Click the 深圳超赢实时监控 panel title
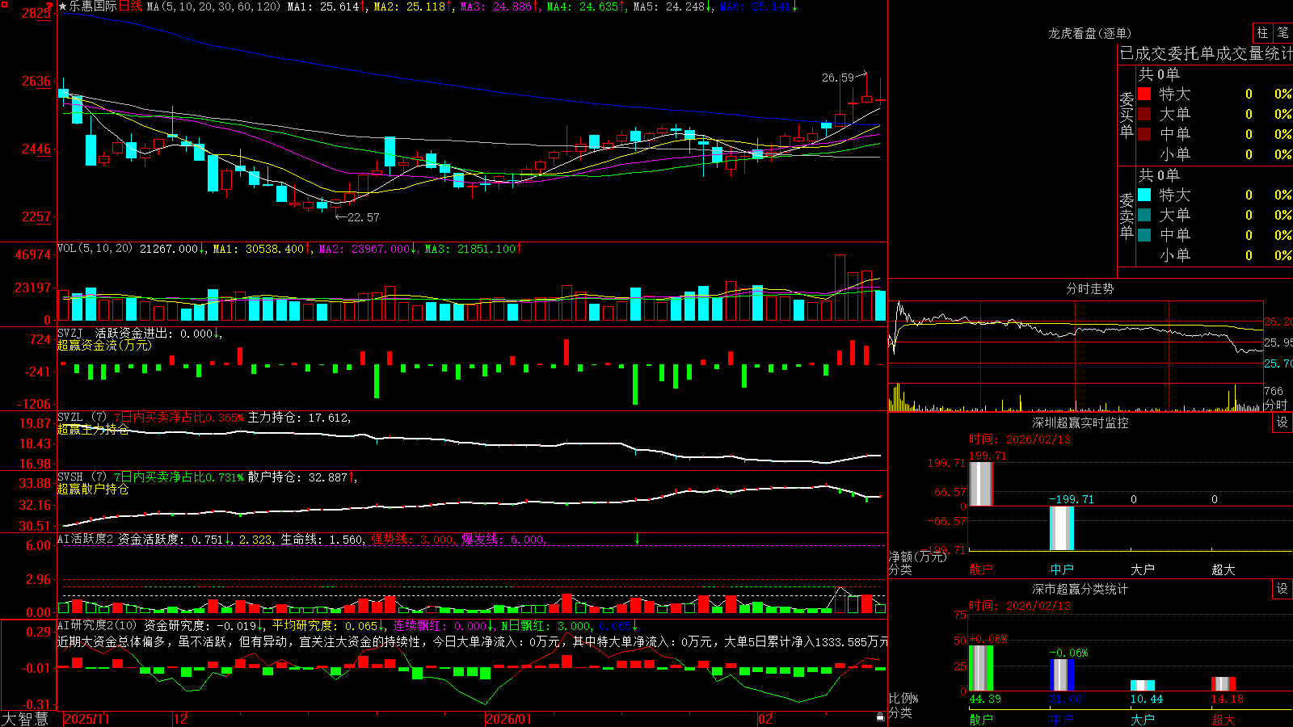Viewport: 1293px width, 727px height. click(x=1080, y=422)
